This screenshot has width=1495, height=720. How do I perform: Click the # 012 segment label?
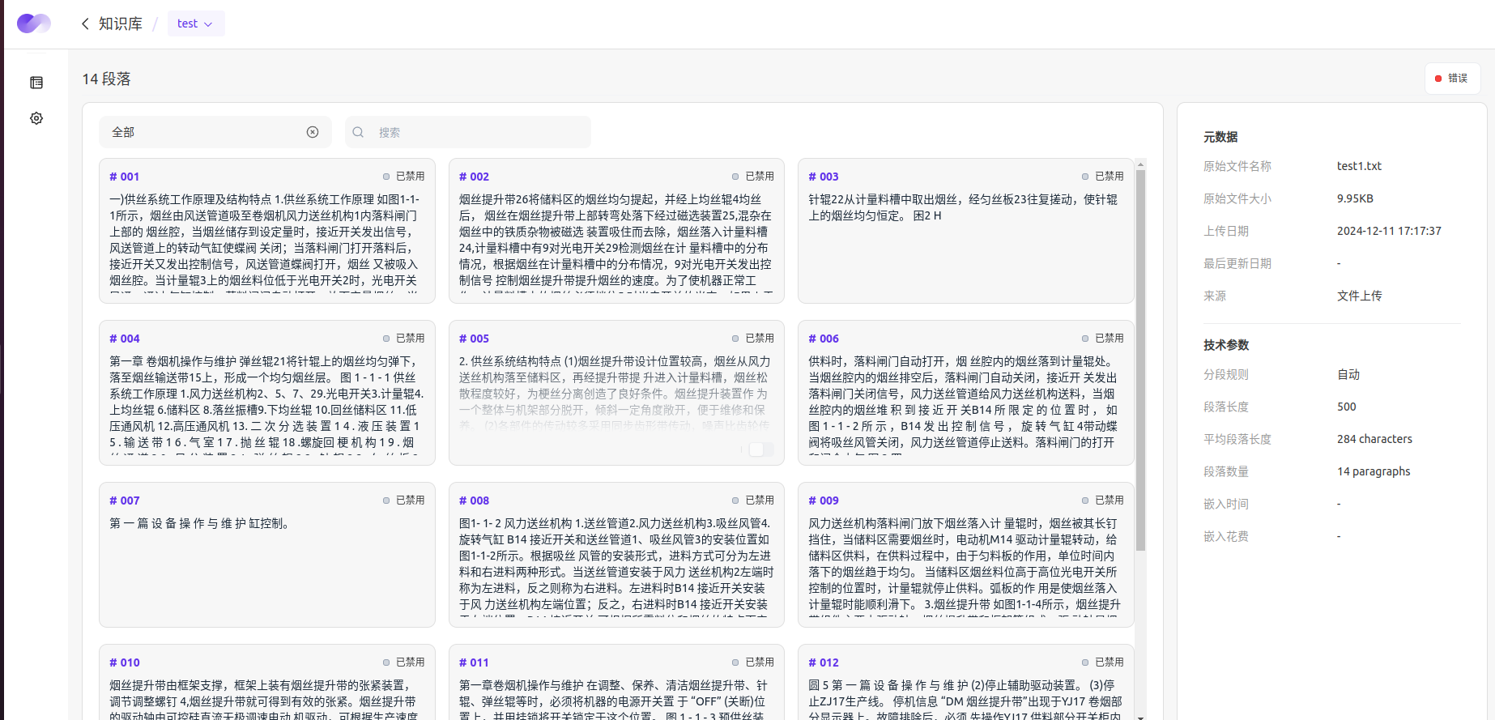824,662
